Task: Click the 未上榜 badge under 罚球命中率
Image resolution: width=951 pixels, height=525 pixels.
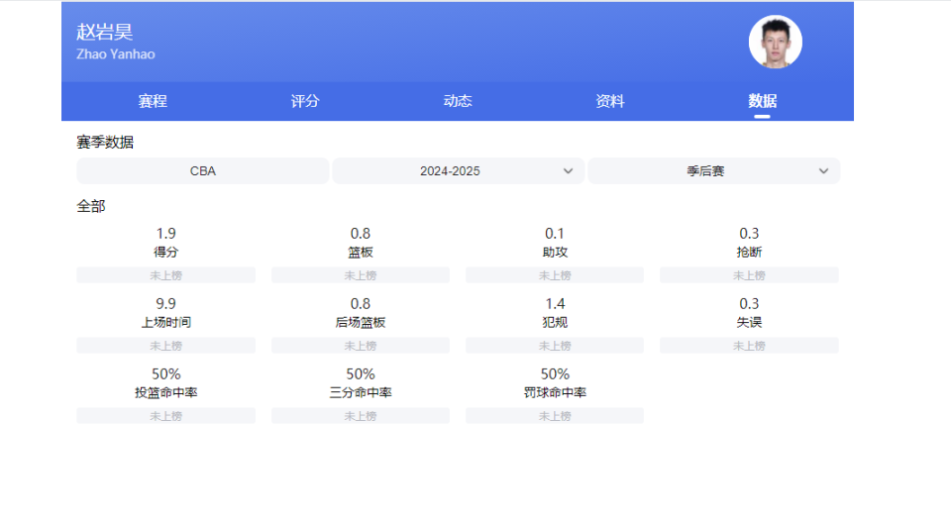Action: coord(555,416)
